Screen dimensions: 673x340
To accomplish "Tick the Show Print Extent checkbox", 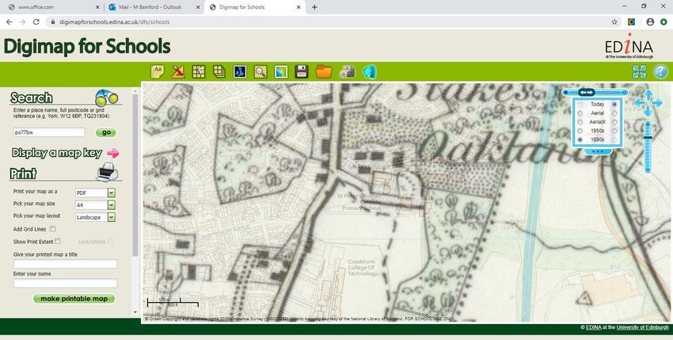I will [58, 241].
